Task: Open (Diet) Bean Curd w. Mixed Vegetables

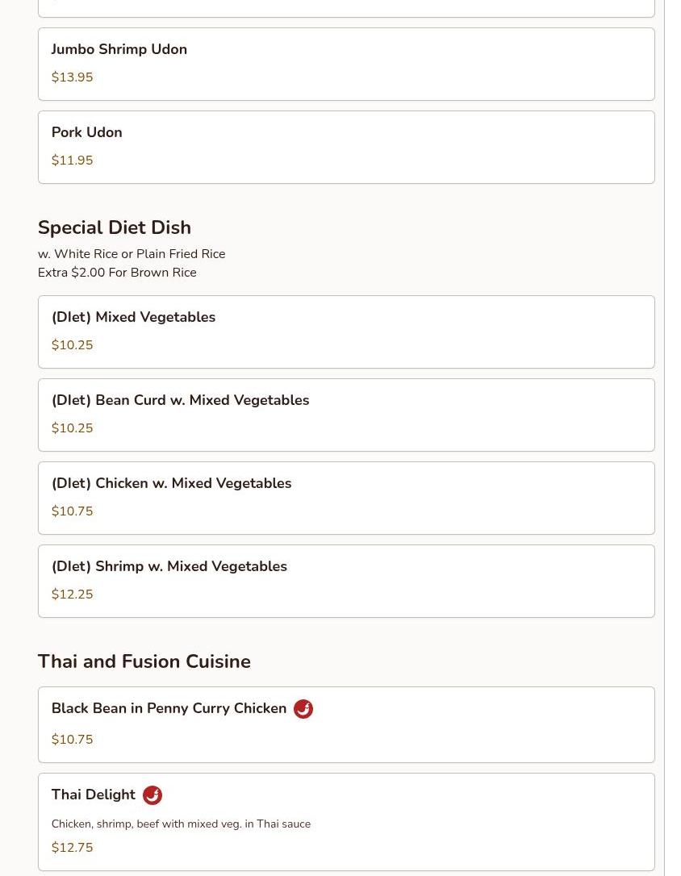Action: (x=346, y=415)
